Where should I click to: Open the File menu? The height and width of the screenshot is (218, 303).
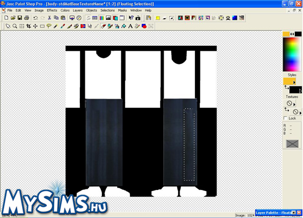click(10, 10)
